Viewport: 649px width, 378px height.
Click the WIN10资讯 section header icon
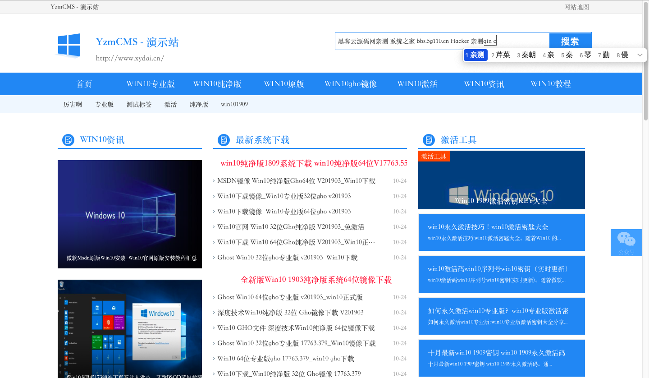point(68,140)
